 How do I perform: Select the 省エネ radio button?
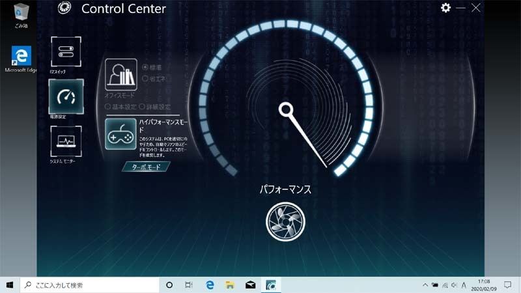coord(145,79)
